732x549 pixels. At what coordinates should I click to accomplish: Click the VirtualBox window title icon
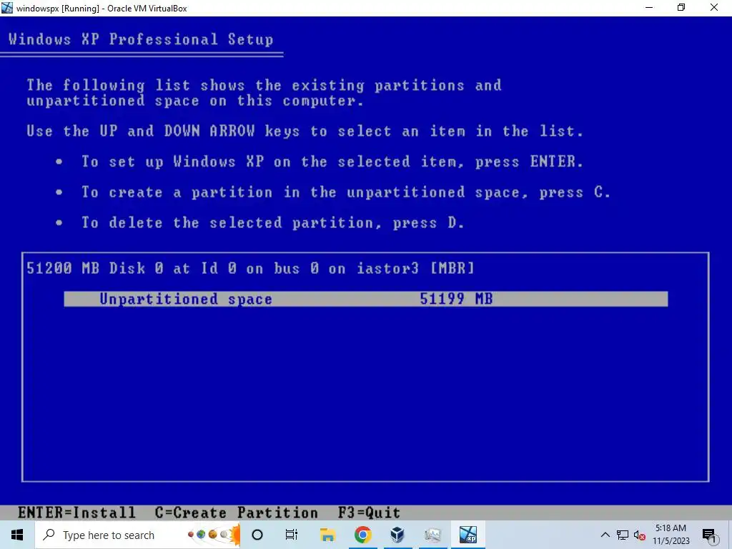click(x=7, y=7)
